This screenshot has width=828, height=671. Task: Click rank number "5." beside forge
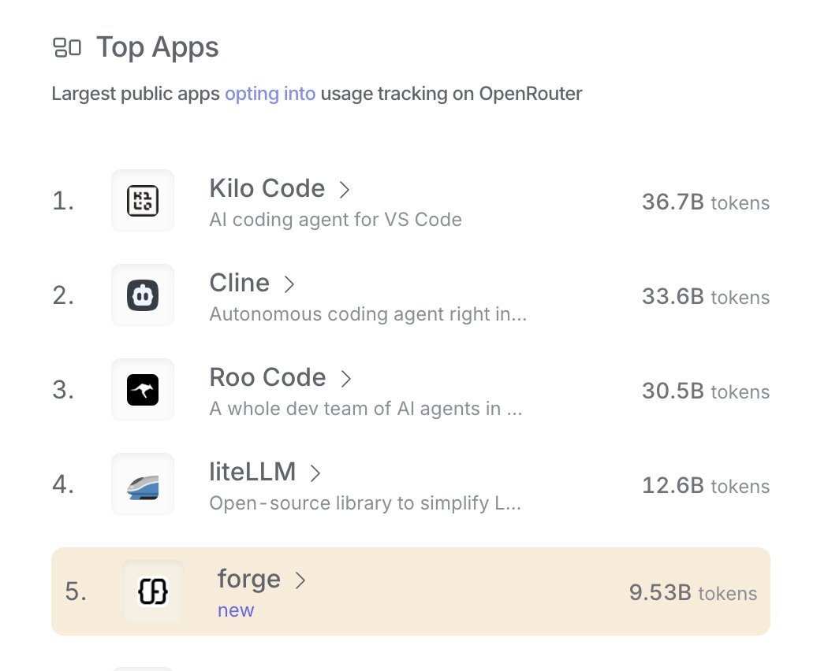pos(76,591)
